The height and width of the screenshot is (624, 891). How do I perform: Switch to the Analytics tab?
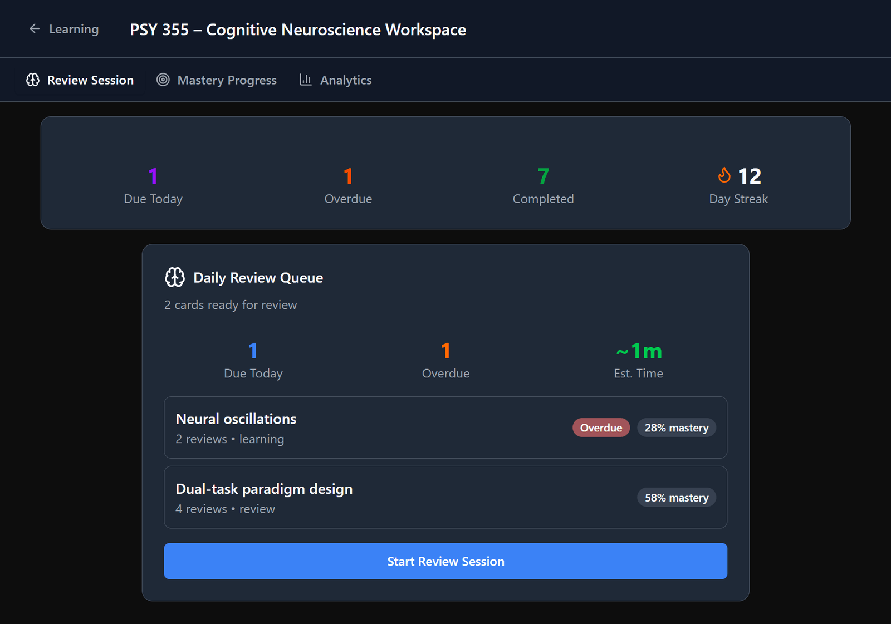(335, 80)
